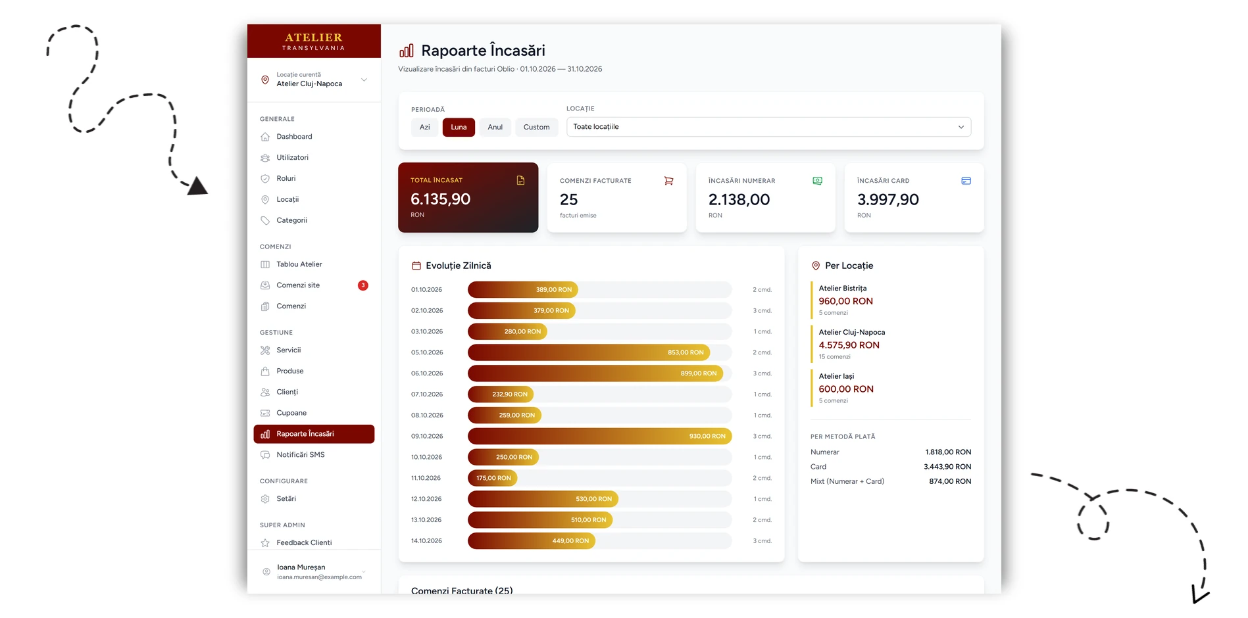Expand the current location Atelier Cluj-Napoca selector
Screen dimensions: 1248x618
tap(314, 80)
